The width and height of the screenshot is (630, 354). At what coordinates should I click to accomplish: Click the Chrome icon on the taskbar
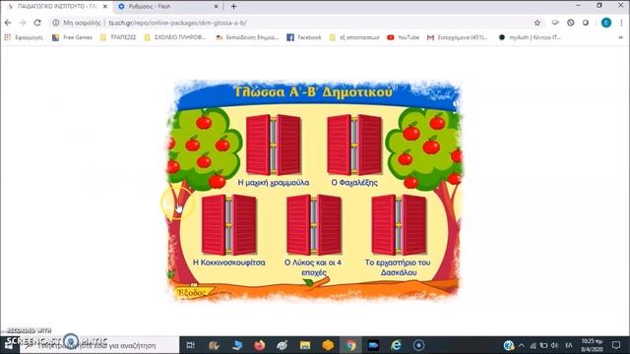point(350,345)
